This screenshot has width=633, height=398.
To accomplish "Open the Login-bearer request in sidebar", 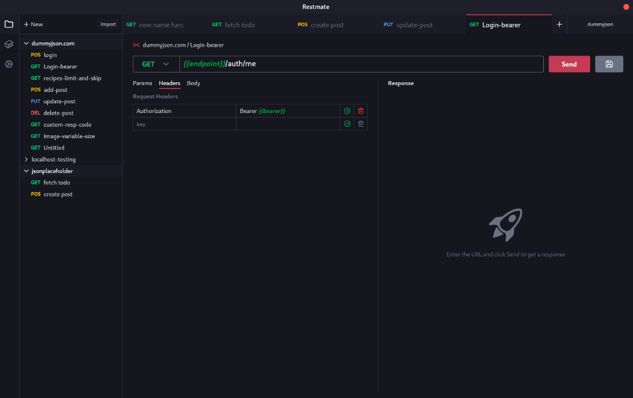I will tap(71, 67).
